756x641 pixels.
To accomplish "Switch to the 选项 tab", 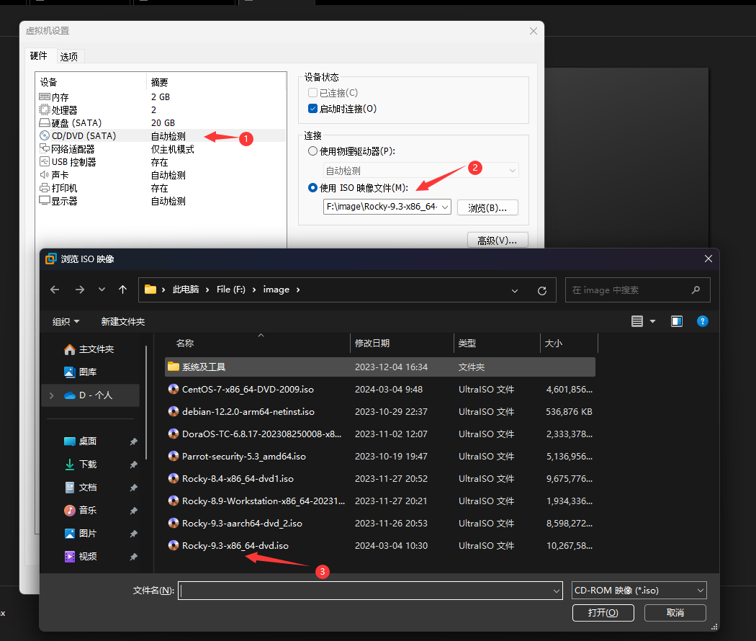I will pos(69,56).
